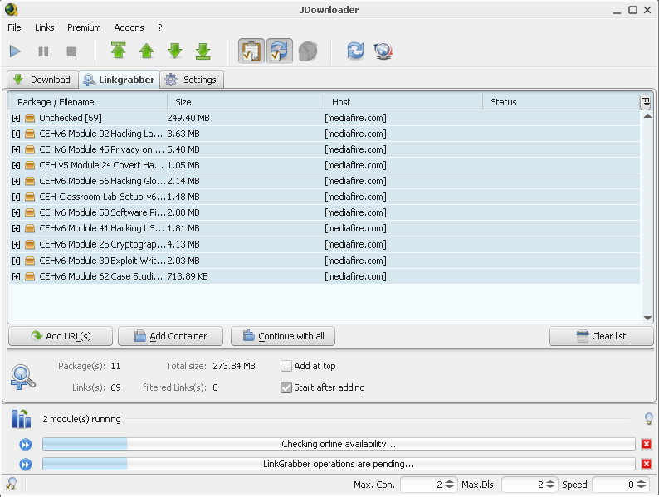This screenshot has height=497, width=659.
Task: Click Continue with all button
Action: point(283,336)
